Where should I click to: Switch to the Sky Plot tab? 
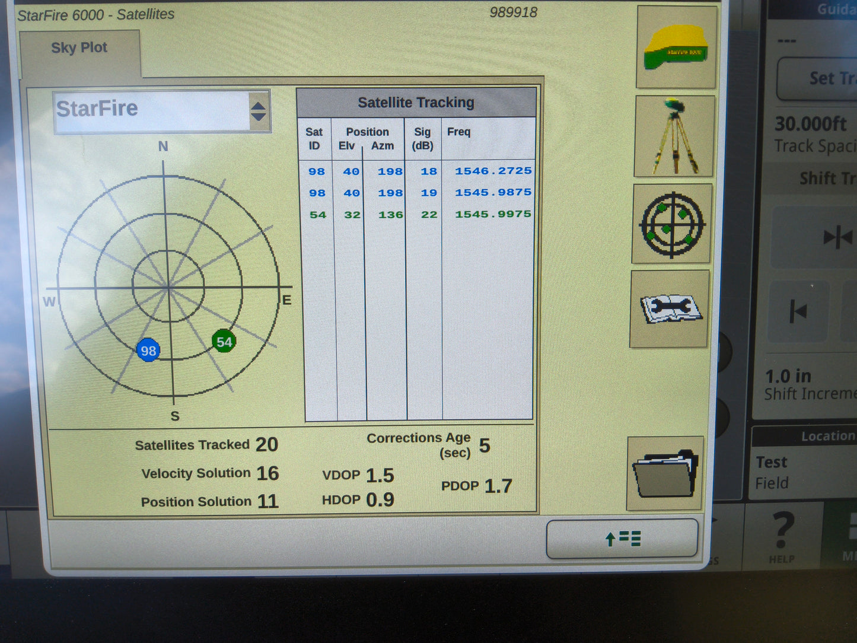click(x=79, y=47)
